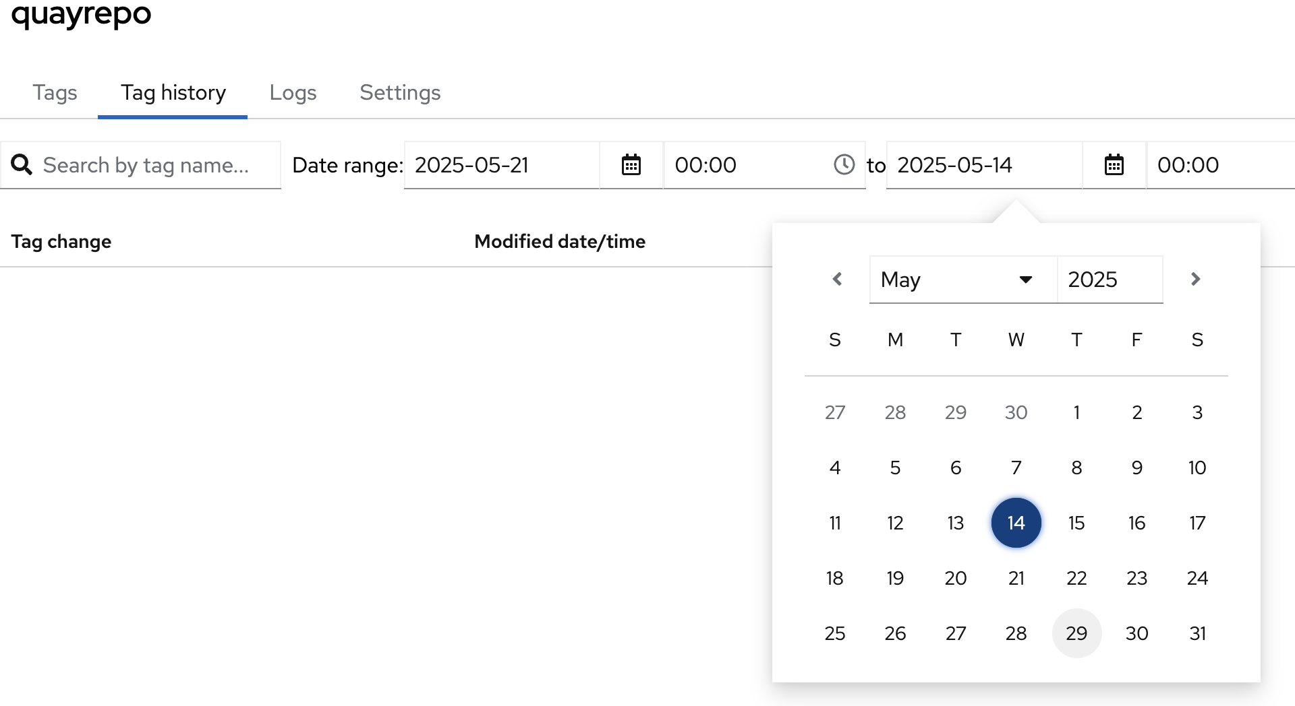1295x706 pixels.
Task: Click the start time 00:00 field
Action: (x=745, y=165)
